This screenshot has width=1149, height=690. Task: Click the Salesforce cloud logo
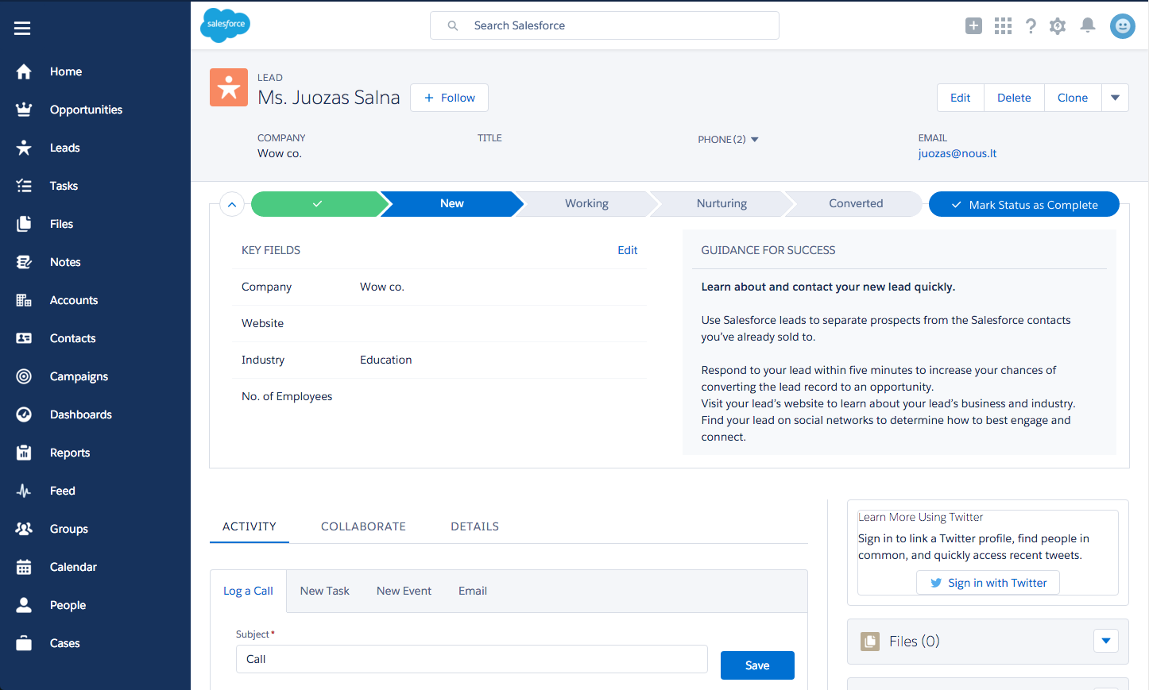point(226,25)
